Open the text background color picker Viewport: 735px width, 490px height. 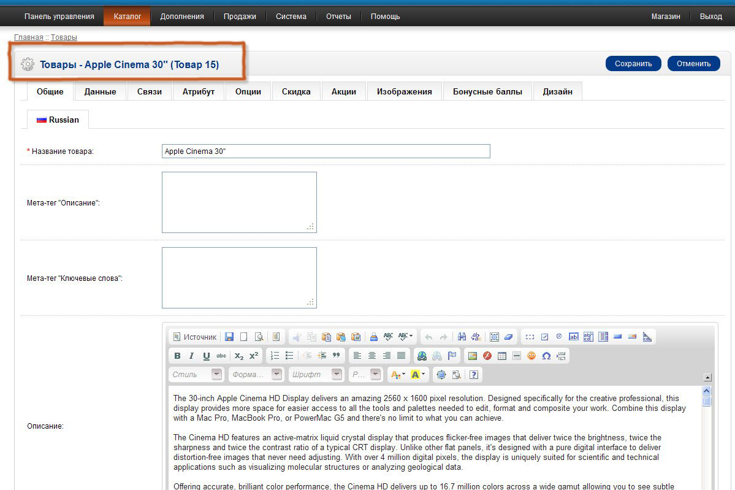(418, 374)
